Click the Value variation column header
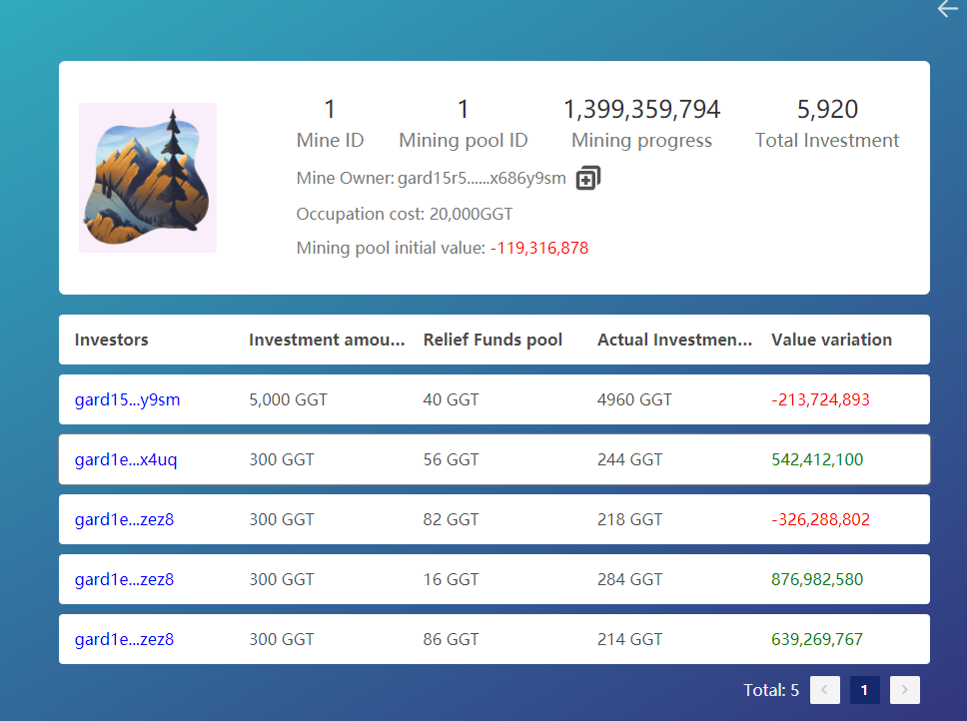Screen dimensions: 967x721 (x=831, y=340)
